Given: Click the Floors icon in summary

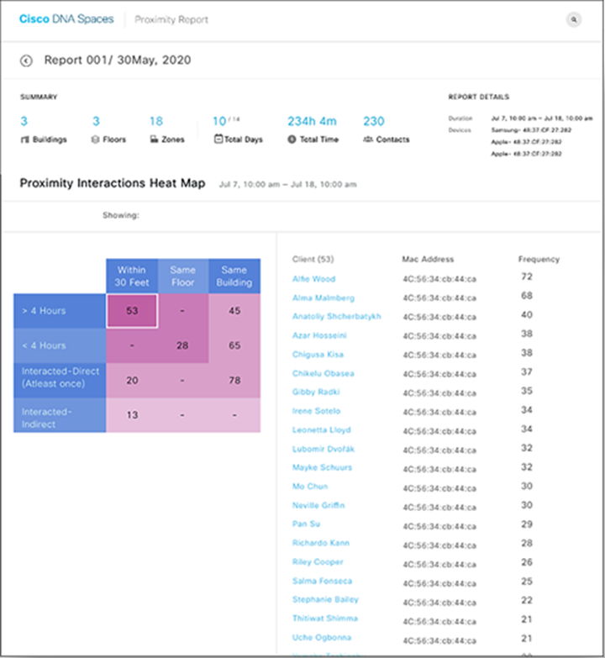Looking at the screenshot, I should pos(95,139).
